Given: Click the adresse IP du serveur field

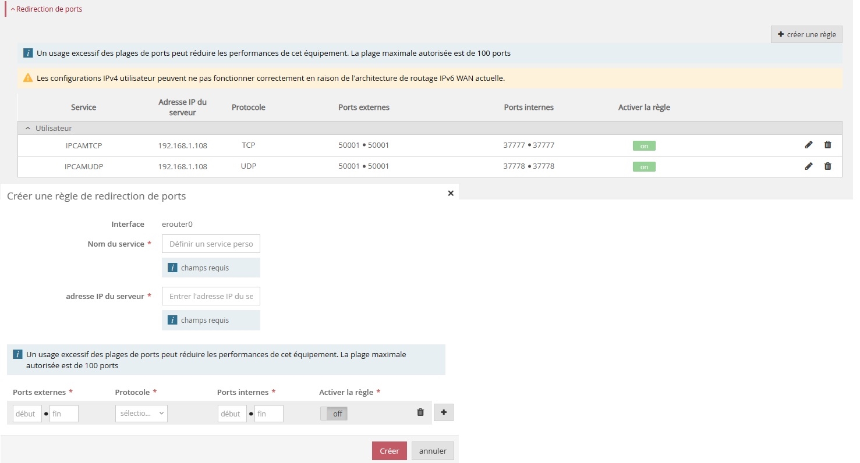Looking at the screenshot, I should coord(211,296).
